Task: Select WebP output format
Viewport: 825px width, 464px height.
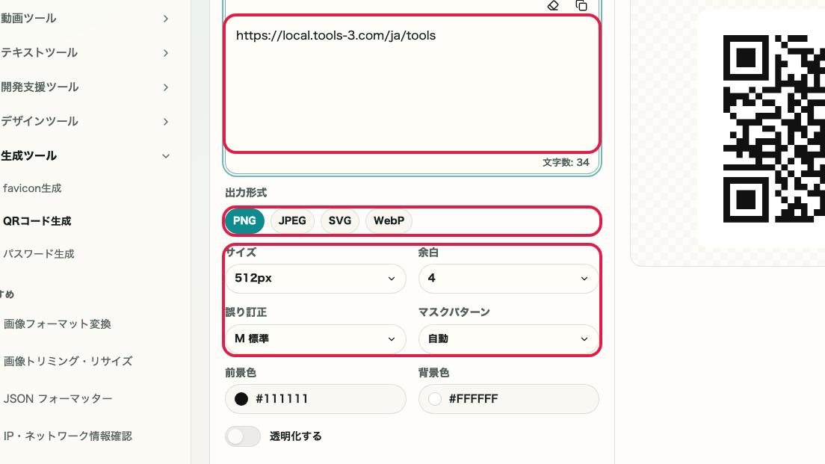Action: [389, 221]
